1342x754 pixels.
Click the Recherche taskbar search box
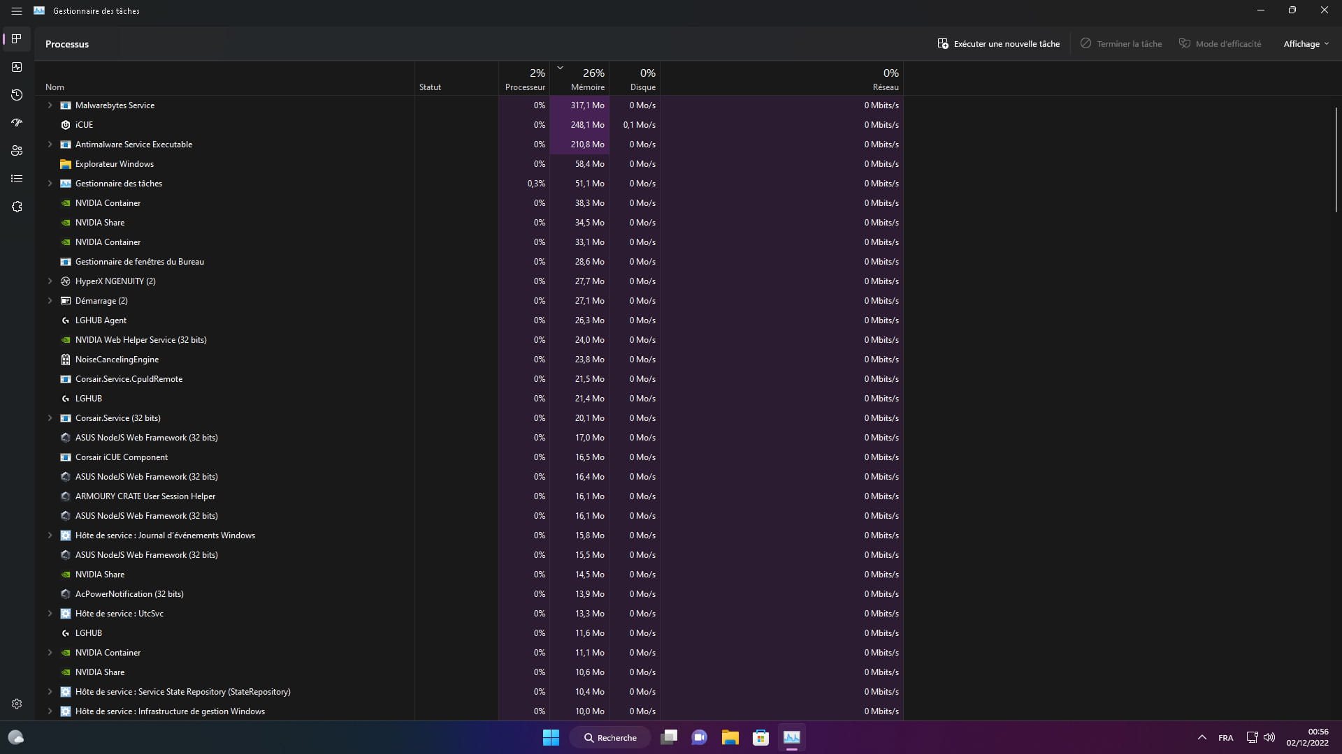click(610, 737)
